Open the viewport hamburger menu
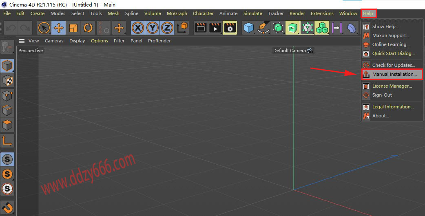This screenshot has width=425, height=216. 21,41
